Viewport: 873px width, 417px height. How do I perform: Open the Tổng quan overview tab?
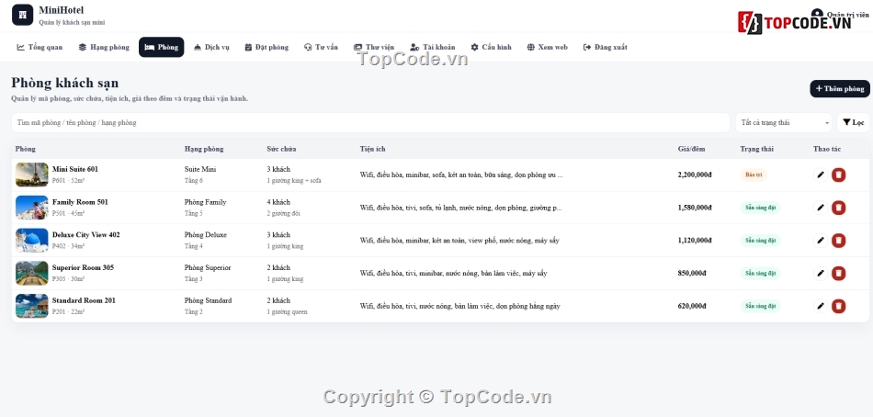tap(40, 48)
